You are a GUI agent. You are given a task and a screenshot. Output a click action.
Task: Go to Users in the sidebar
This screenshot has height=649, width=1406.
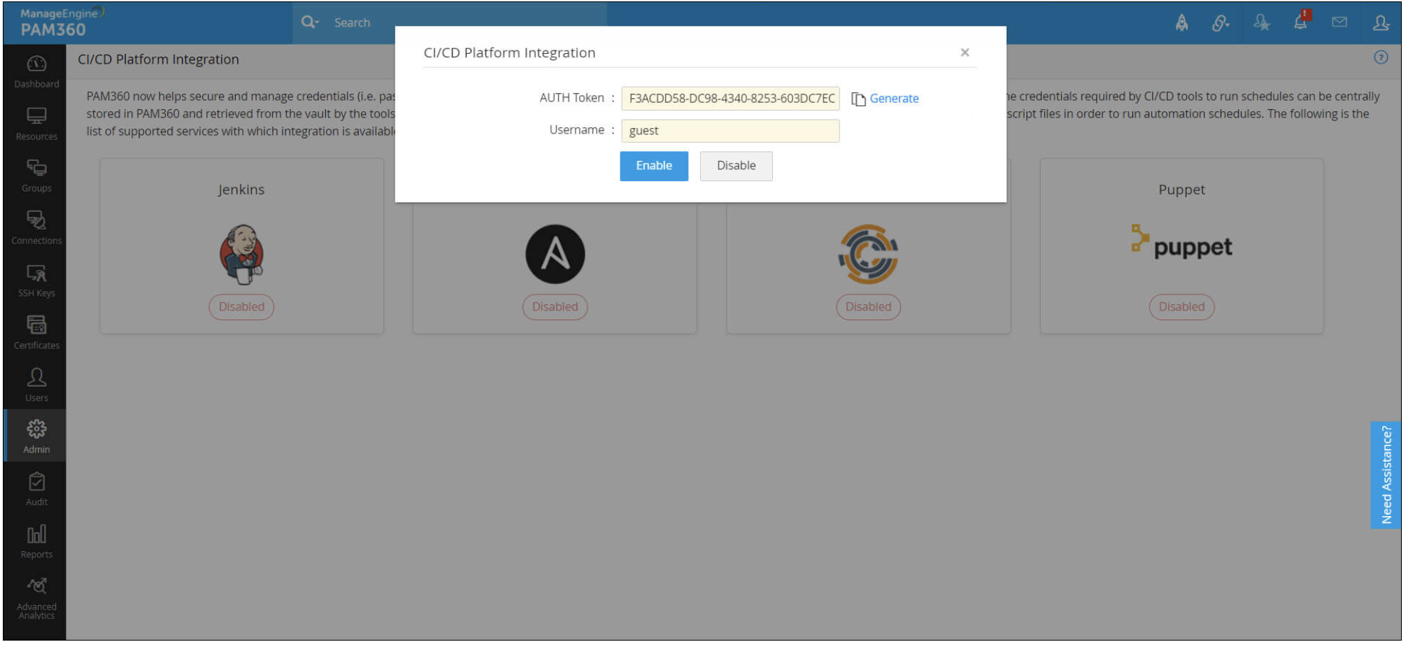point(36,386)
